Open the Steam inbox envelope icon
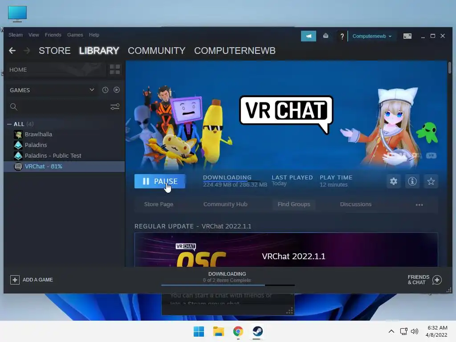 [x=326, y=36]
